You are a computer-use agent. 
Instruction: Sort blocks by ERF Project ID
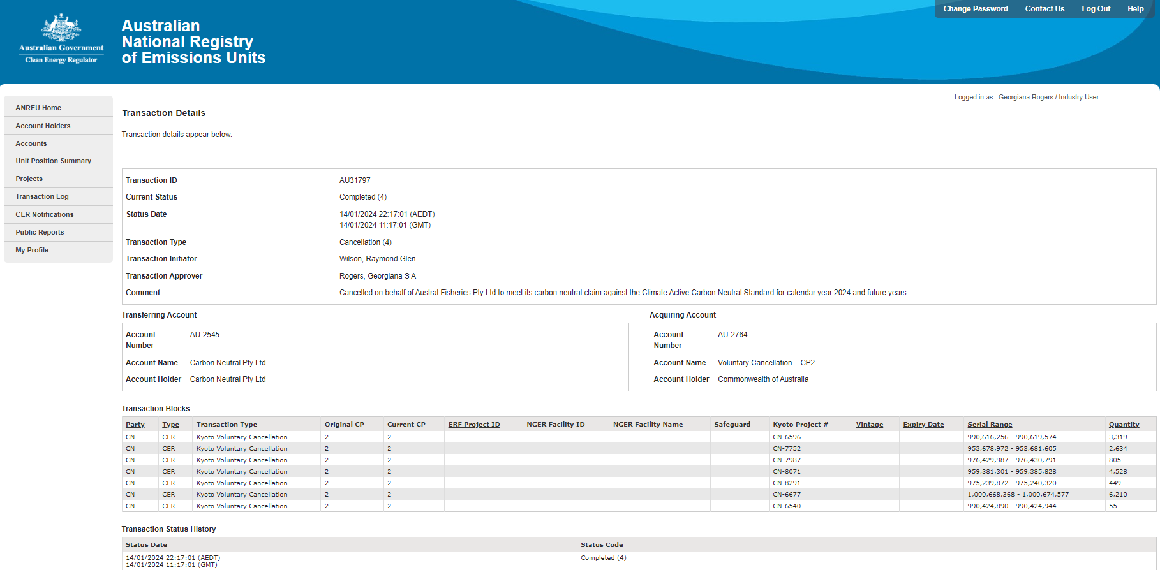(x=474, y=425)
